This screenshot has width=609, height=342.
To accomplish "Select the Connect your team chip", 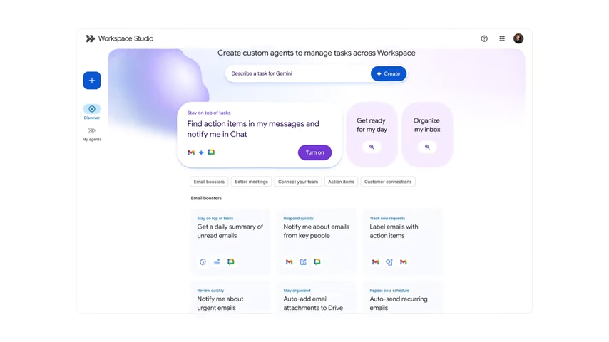I will (298, 182).
